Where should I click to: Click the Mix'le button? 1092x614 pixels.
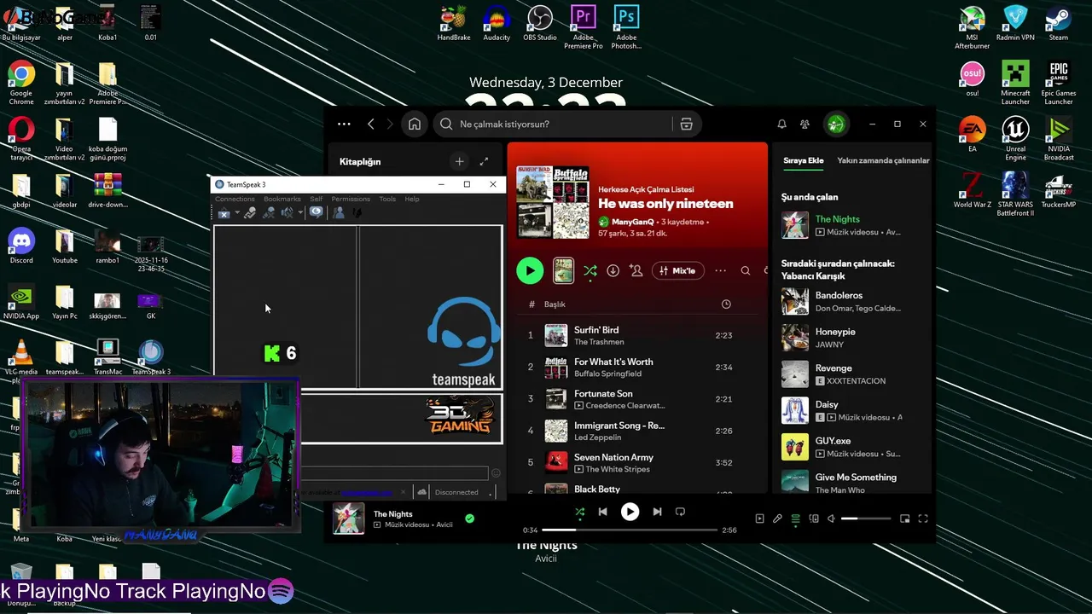click(678, 271)
